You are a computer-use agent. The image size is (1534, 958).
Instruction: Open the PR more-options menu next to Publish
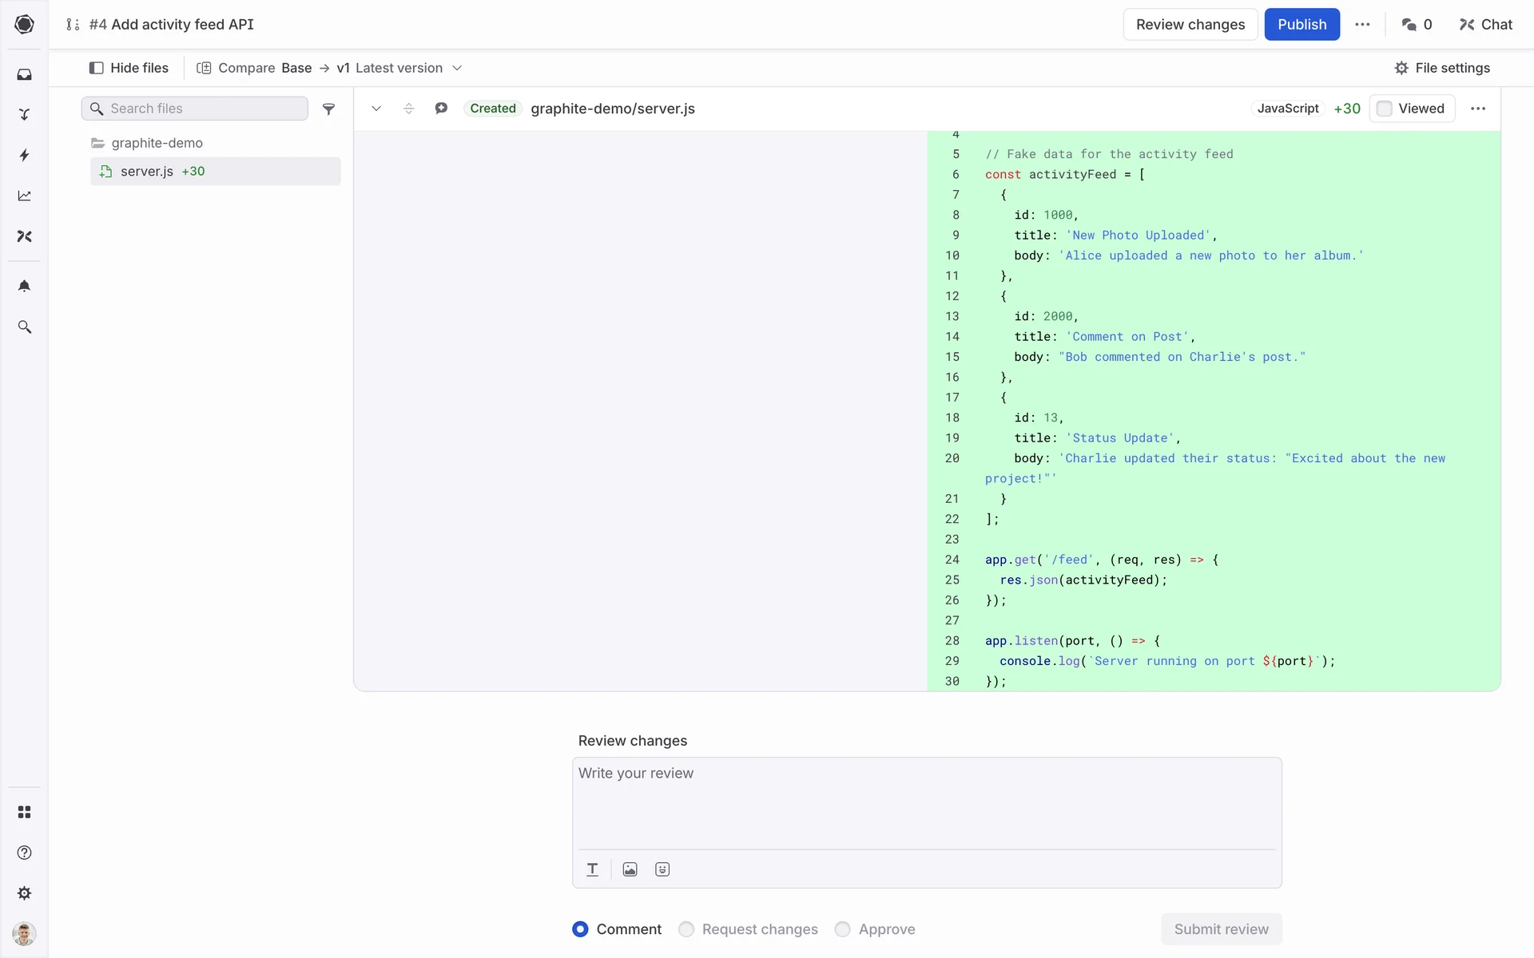click(1362, 25)
